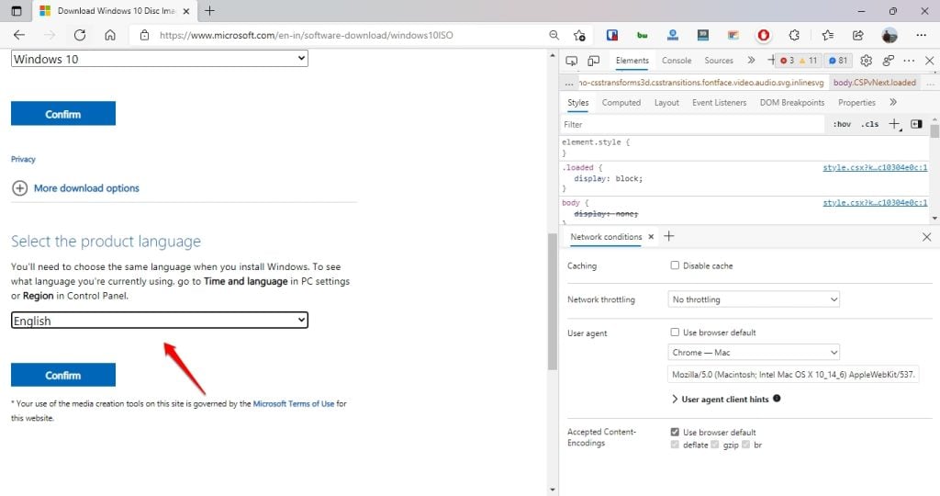Open the No throttling dropdown
The height and width of the screenshot is (496, 940).
pos(754,299)
